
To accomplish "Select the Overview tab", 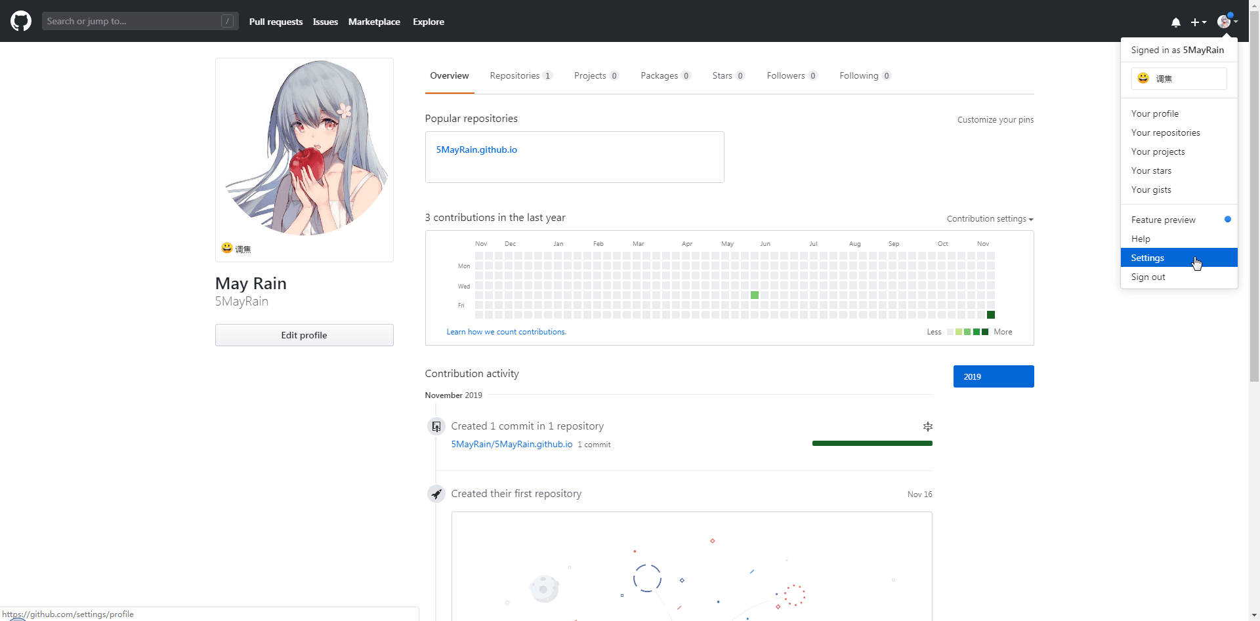I will [450, 76].
